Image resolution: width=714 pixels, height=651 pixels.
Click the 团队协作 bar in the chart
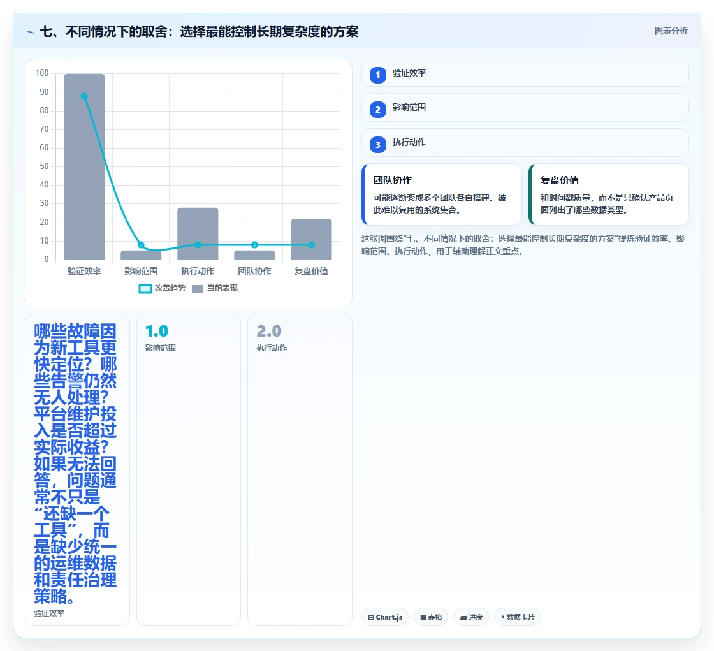tap(254, 255)
